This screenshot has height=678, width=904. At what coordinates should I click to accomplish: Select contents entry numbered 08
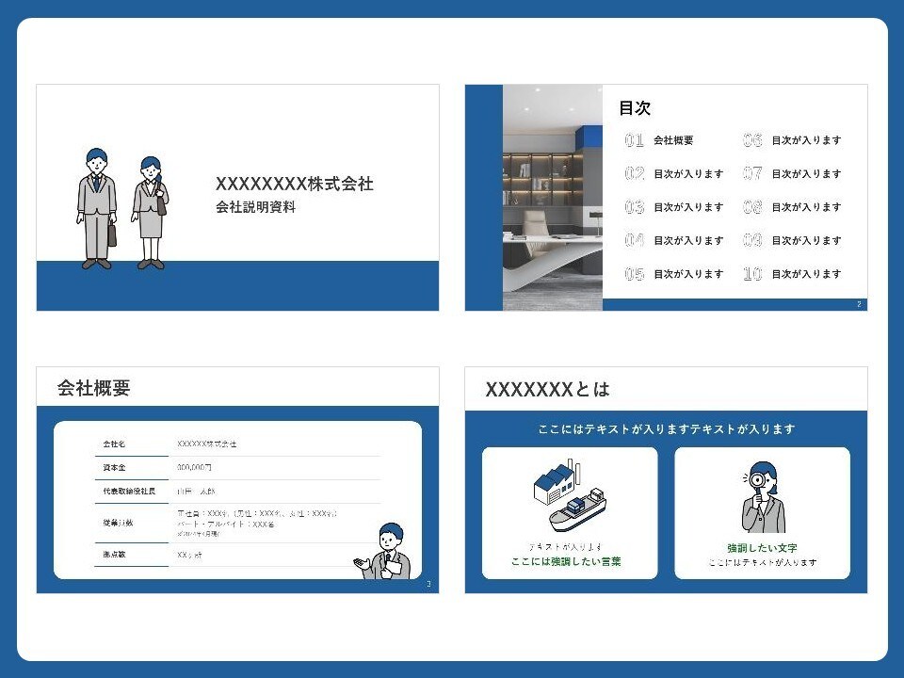(792, 207)
